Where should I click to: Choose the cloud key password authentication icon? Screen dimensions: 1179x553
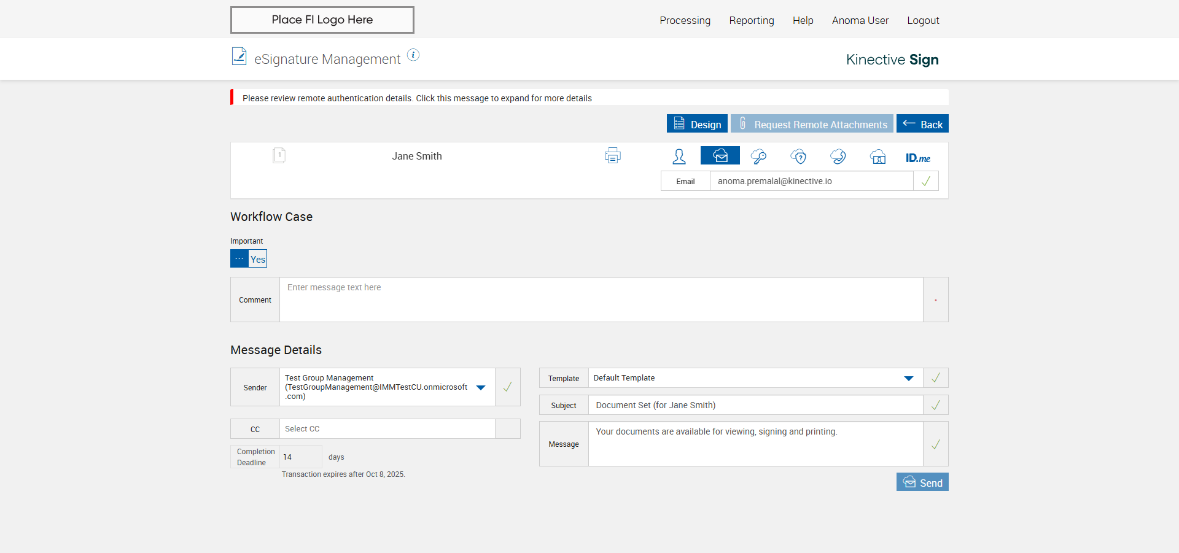tap(759, 157)
